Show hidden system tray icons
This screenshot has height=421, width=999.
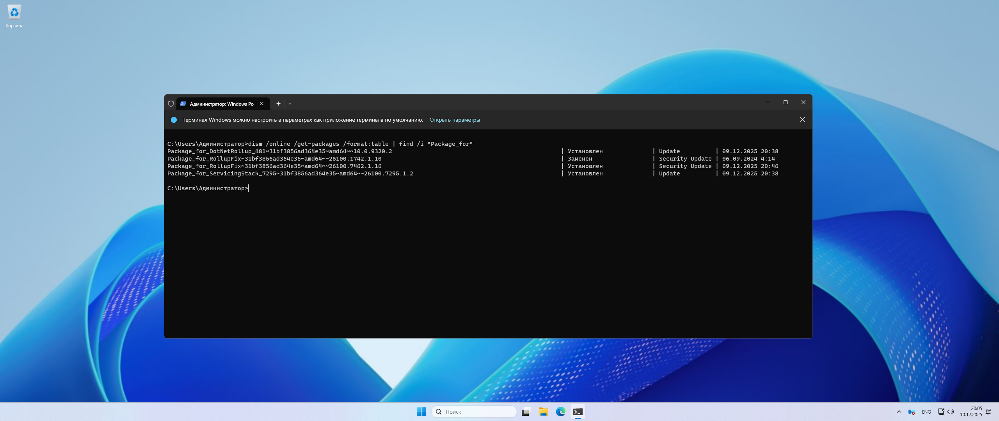pyautogui.click(x=899, y=412)
